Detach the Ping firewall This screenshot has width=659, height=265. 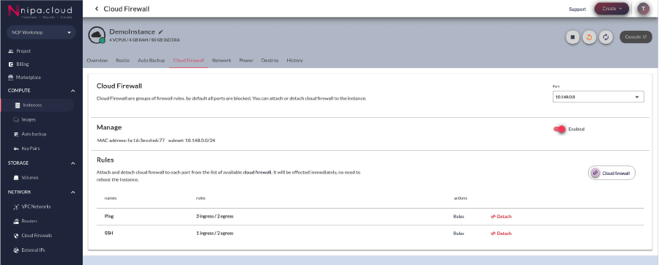[x=501, y=216]
